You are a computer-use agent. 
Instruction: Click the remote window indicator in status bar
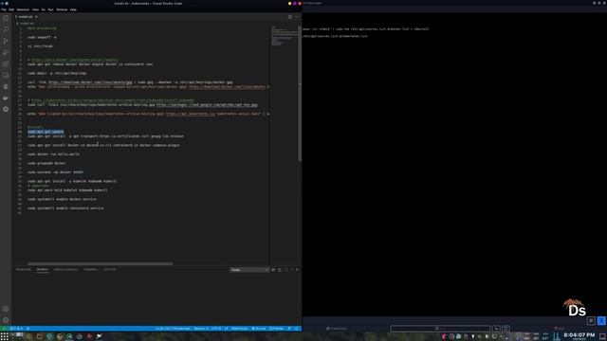tap(3, 329)
